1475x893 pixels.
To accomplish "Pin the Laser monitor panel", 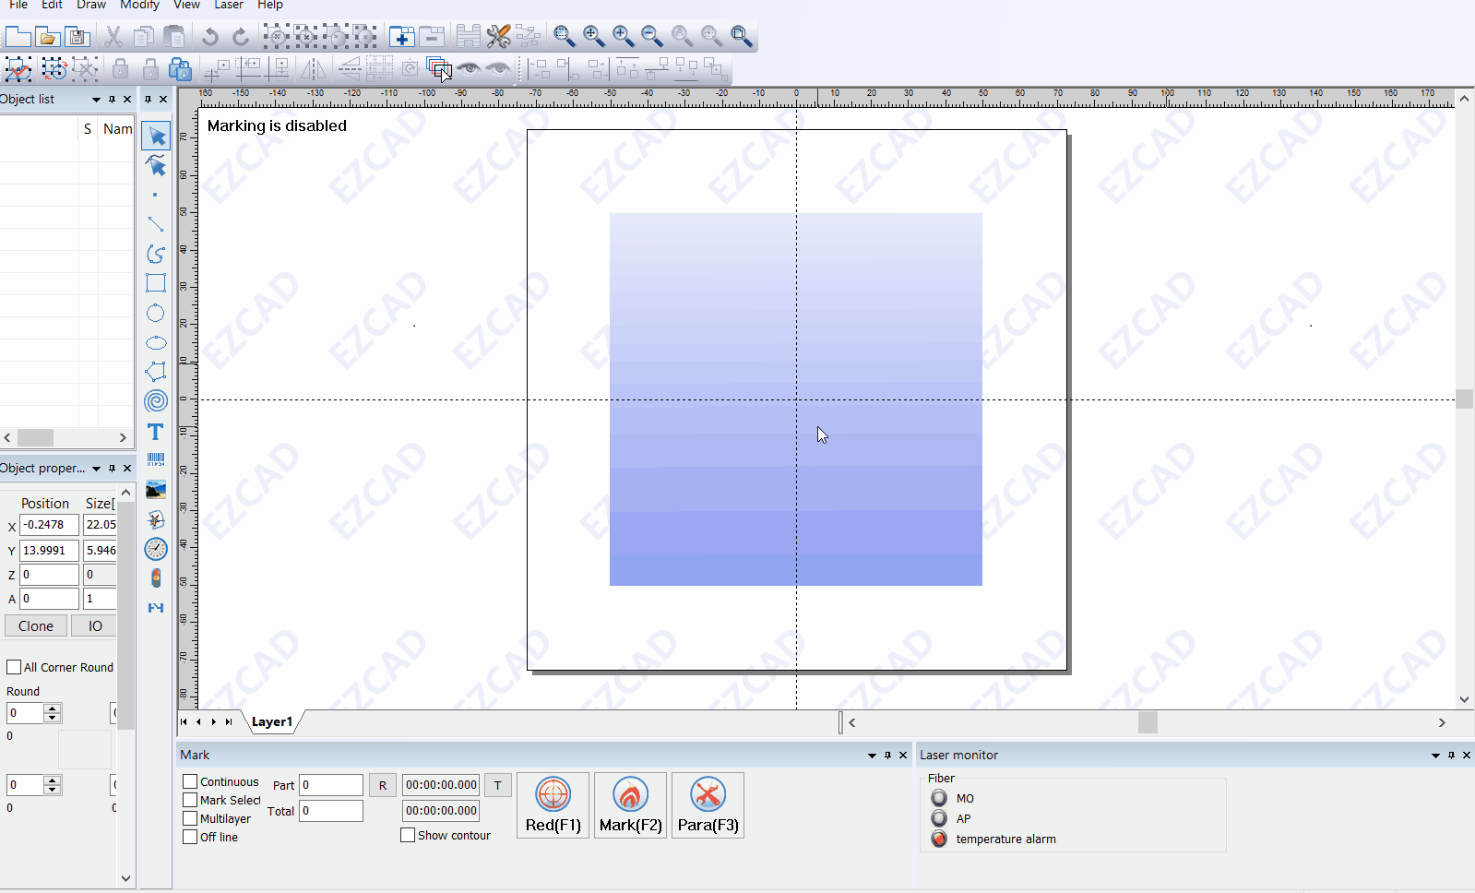I will pos(1451,756).
